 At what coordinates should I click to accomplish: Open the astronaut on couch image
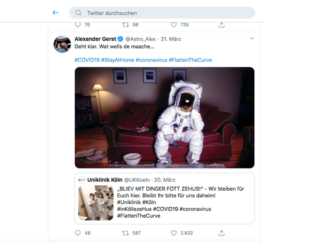coord(164,118)
